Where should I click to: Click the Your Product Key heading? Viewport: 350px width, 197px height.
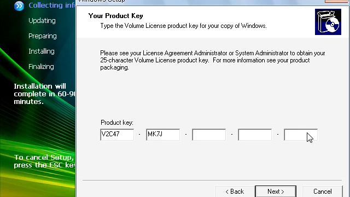point(115,16)
